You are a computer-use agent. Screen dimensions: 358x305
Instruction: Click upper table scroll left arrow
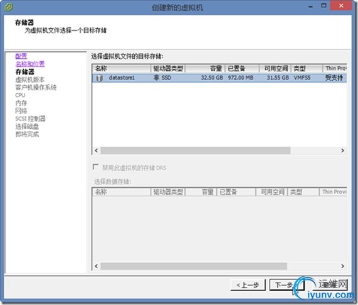point(96,150)
